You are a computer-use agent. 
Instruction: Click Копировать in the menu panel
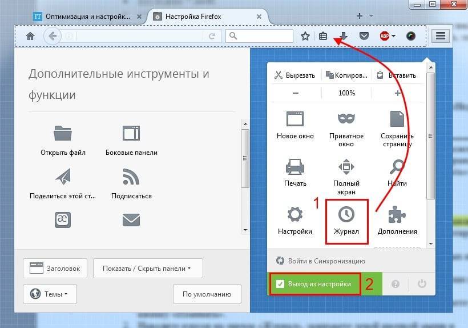[x=346, y=75]
